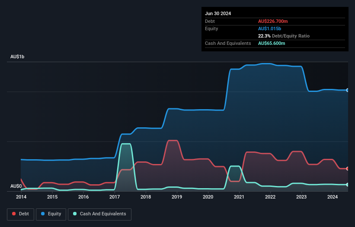Toggle the Equity series legend button

(51, 214)
